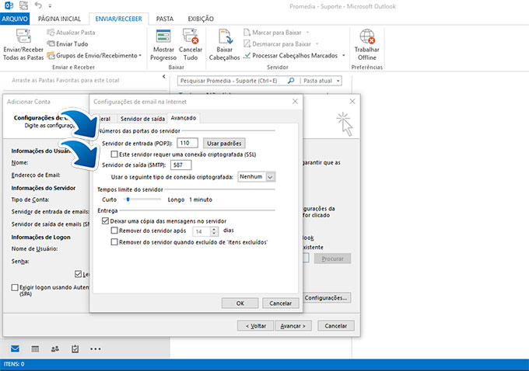Switch to PÁGINA INICIAL tab

click(x=59, y=19)
